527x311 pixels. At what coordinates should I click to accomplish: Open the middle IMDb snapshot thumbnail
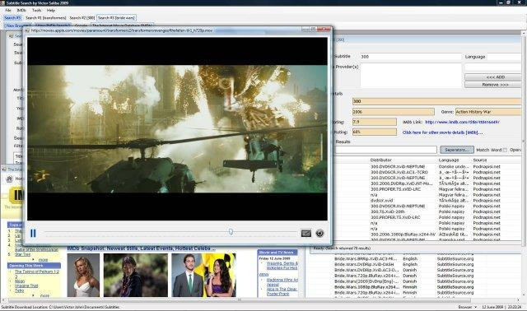135,275
